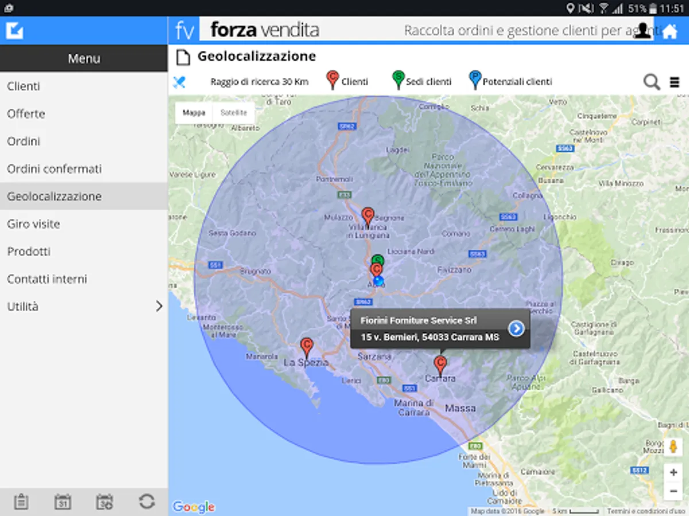Tap the Menu header bar

click(84, 58)
